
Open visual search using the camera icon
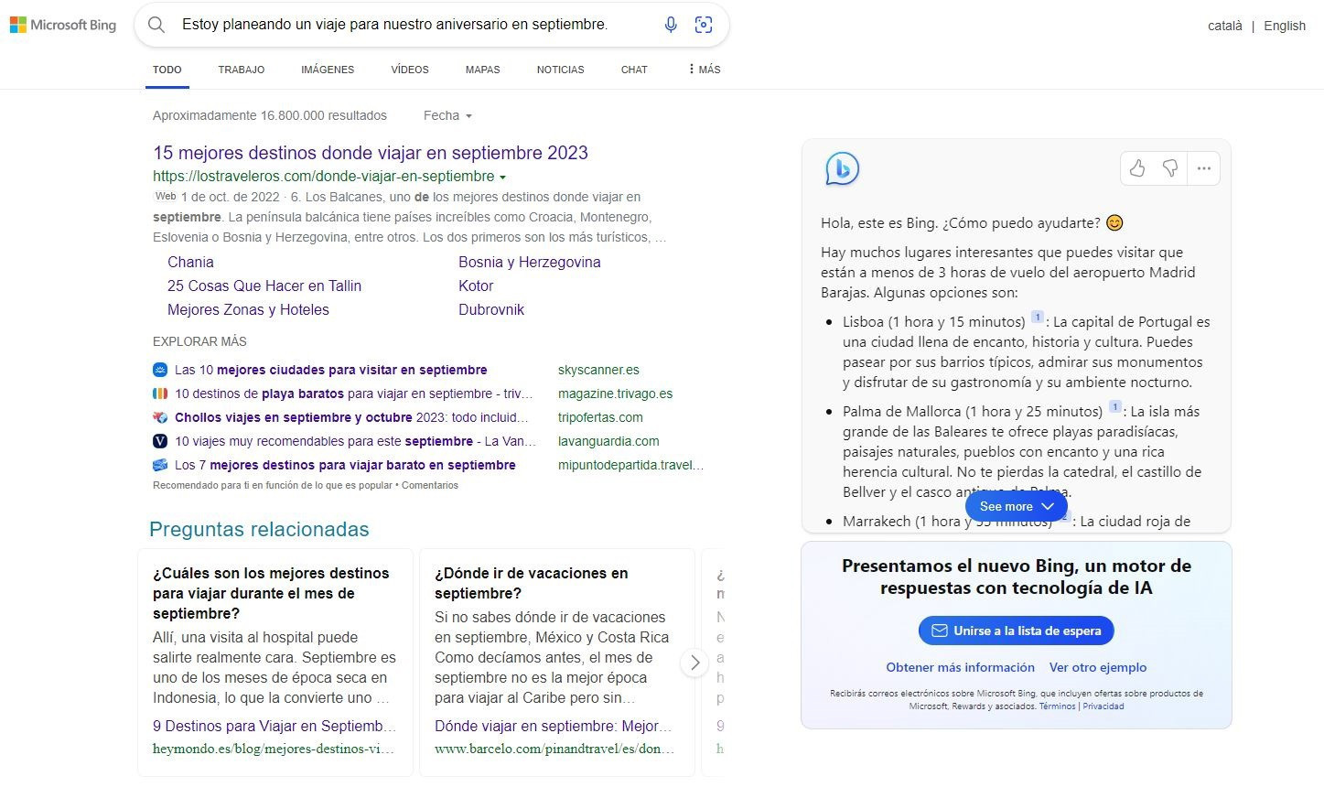(704, 25)
